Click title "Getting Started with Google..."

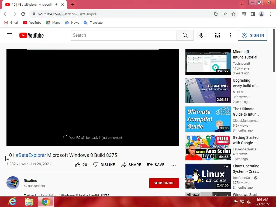[x=246, y=140]
